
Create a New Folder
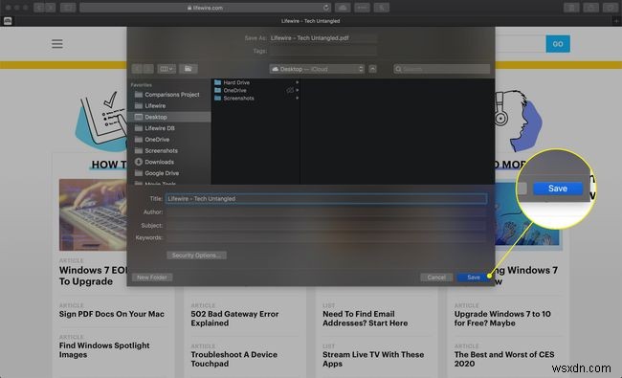click(x=152, y=278)
